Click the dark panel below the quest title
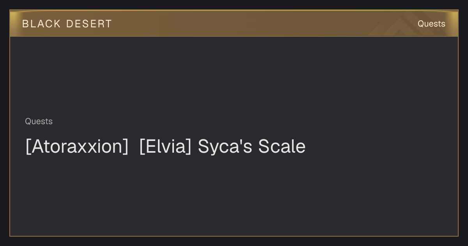The image size is (468, 246). tap(234, 195)
